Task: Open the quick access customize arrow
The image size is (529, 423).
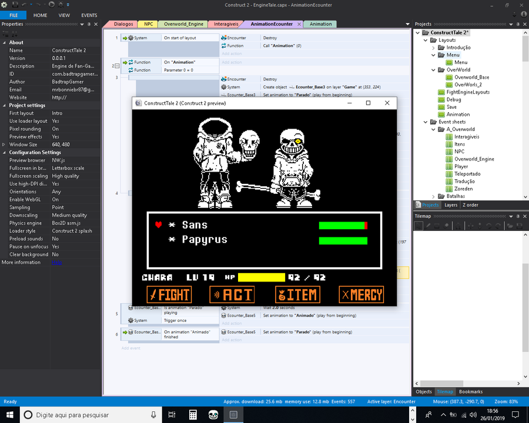Action: point(68,5)
